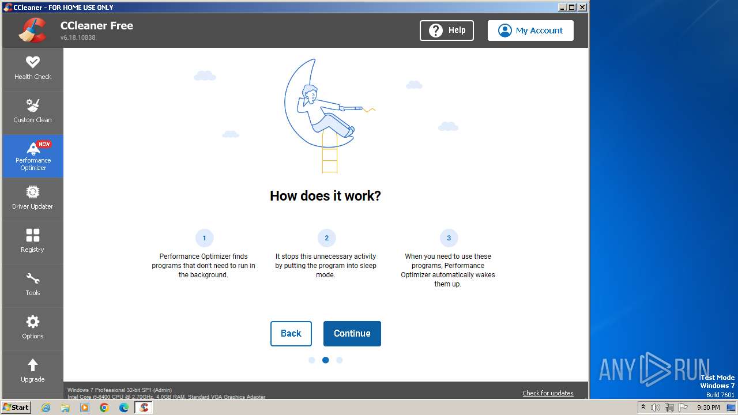Click the CCleaner Free title text

pos(97,25)
